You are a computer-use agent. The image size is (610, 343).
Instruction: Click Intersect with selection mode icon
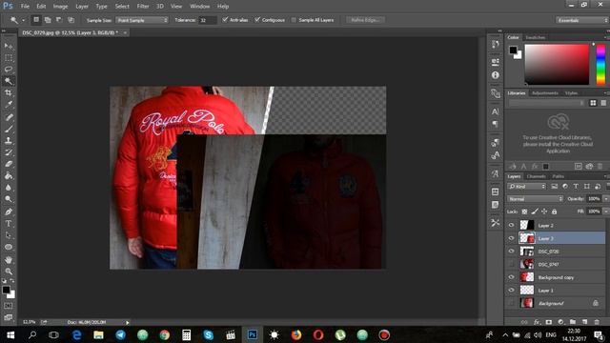pyautogui.click(x=71, y=20)
